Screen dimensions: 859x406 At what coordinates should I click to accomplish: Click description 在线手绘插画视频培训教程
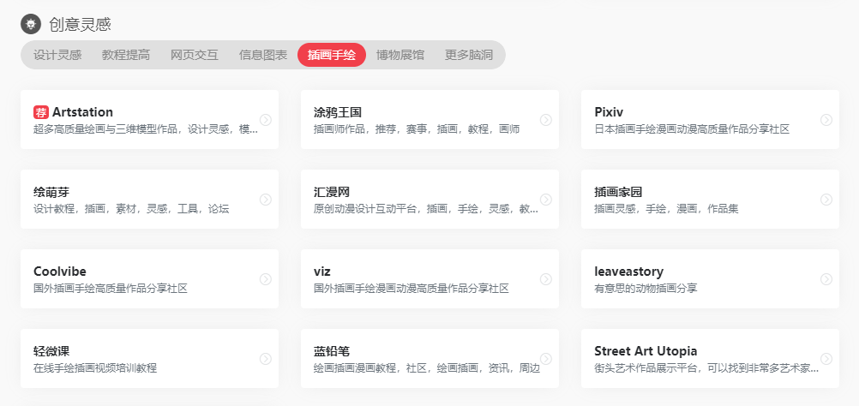95,368
